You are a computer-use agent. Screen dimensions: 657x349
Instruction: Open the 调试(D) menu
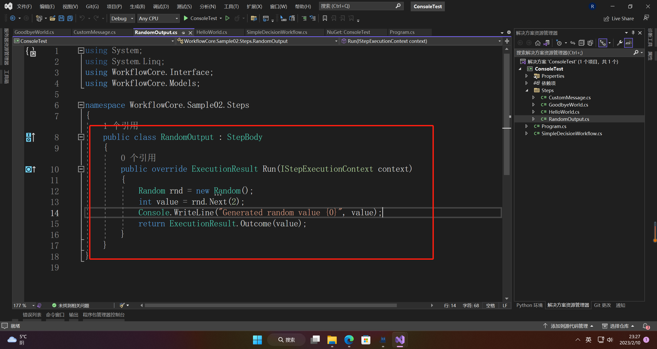click(161, 6)
